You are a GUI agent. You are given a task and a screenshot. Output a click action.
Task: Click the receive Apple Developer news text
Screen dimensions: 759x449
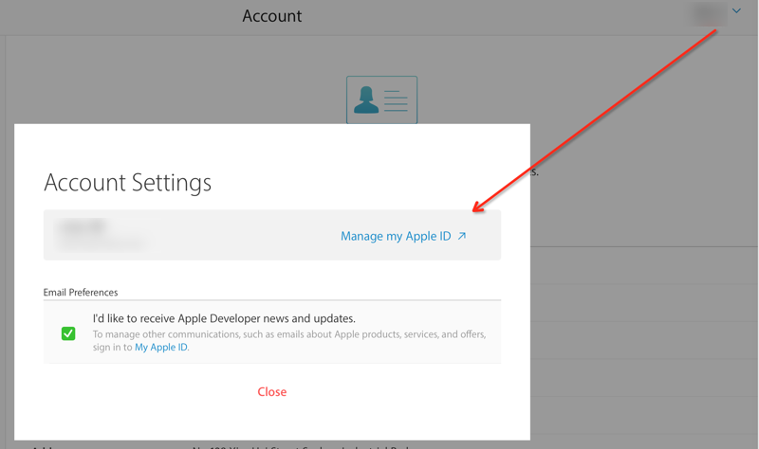click(x=224, y=318)
